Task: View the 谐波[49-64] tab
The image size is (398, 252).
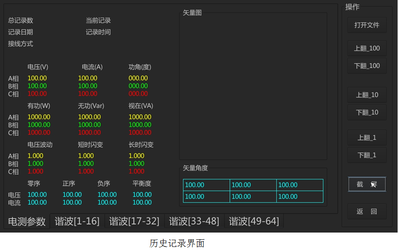Action: [x=254, y=221]
